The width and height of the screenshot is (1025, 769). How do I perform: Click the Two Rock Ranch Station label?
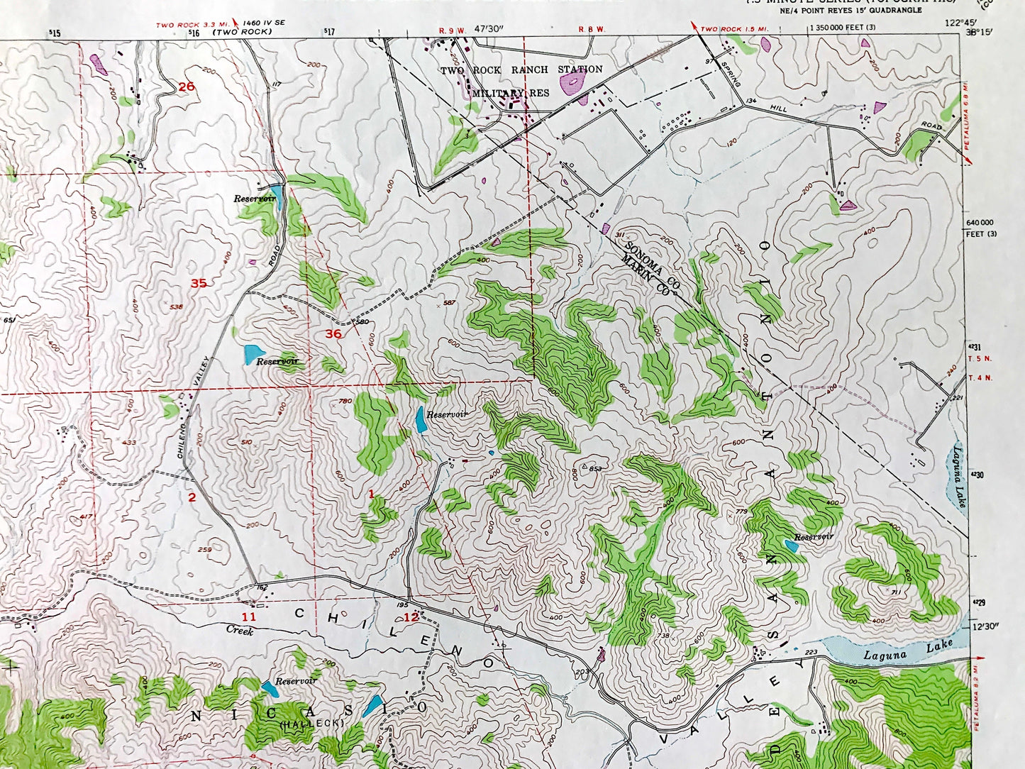pos(521,70)
